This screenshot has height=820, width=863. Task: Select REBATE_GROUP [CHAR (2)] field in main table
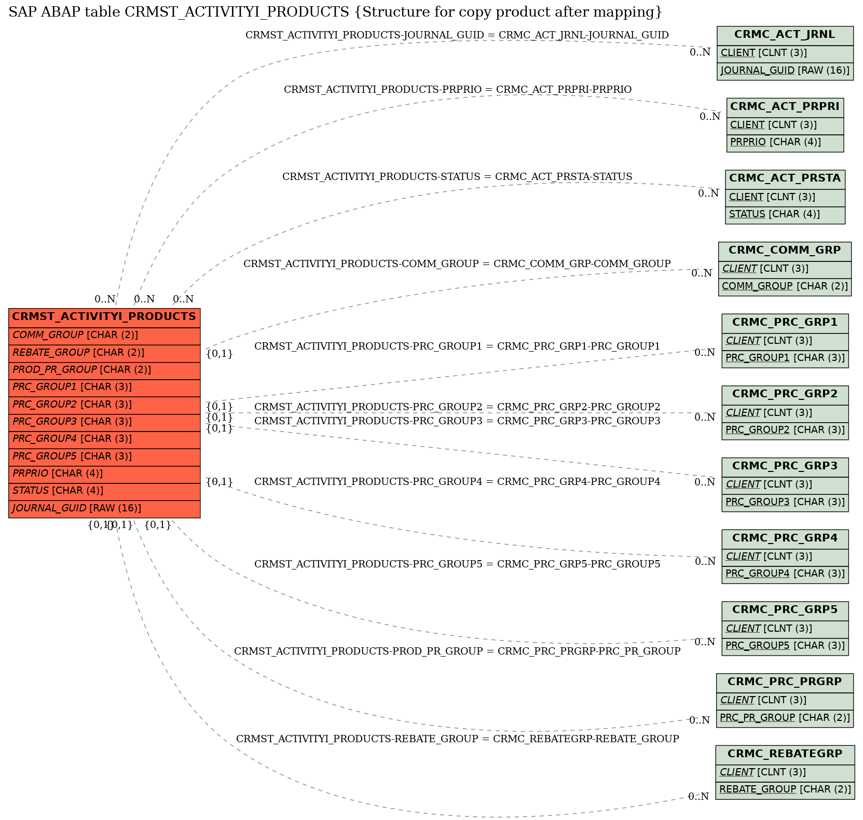(104, 353)
